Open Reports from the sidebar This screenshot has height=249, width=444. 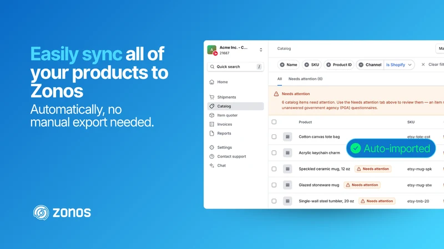[235, 133]
